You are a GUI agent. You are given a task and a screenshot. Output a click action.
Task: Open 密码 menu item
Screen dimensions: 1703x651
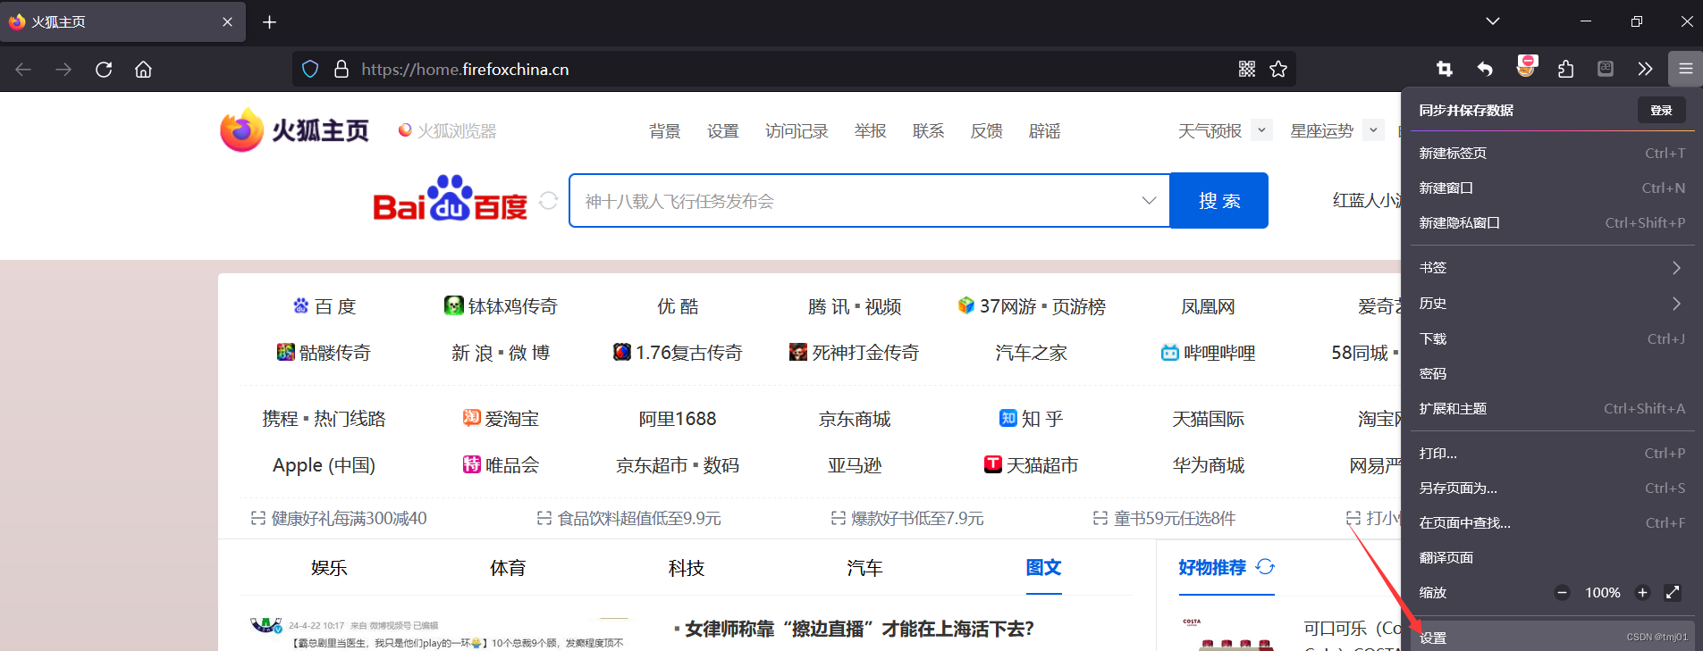(1553, 373)
